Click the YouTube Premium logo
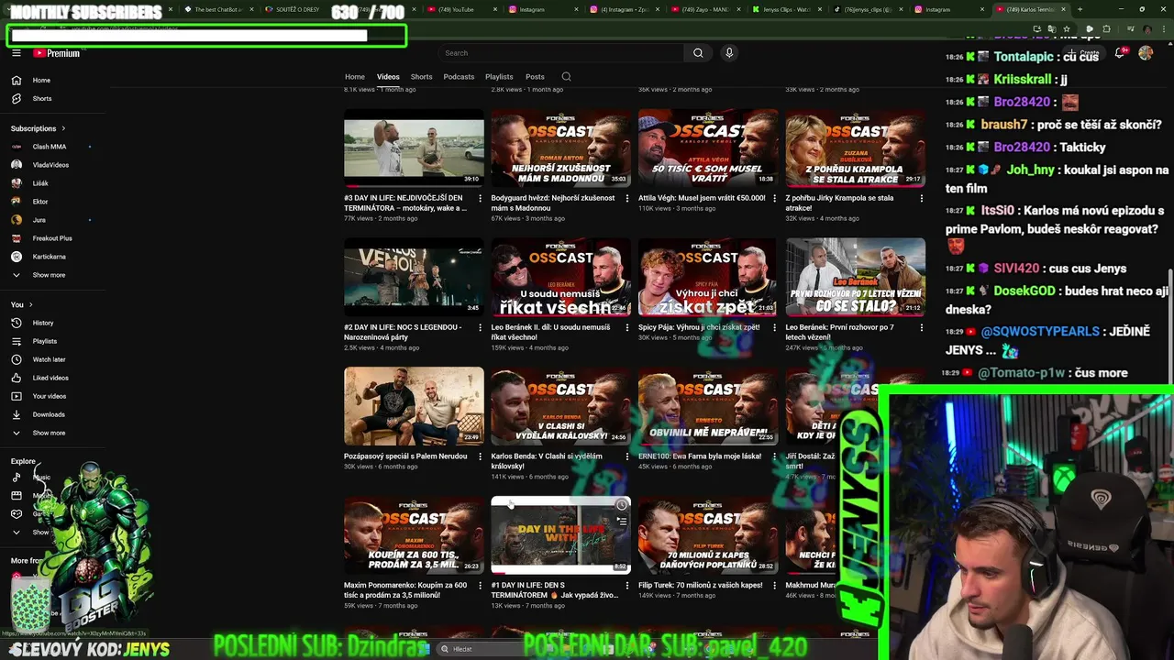Image resolution: width=1174 pixels, height=660 pixels. tap(57, 53)
